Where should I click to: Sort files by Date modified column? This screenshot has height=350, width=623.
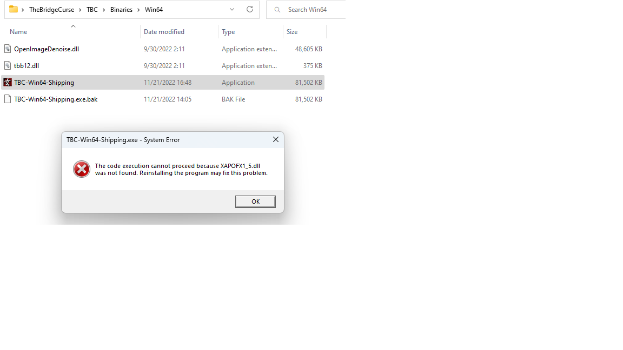164,32
